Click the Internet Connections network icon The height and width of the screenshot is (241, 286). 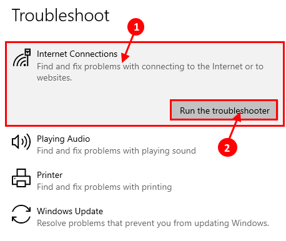click(x=22, y=57)
